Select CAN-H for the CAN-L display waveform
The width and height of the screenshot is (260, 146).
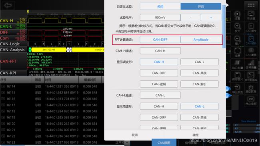159,106
